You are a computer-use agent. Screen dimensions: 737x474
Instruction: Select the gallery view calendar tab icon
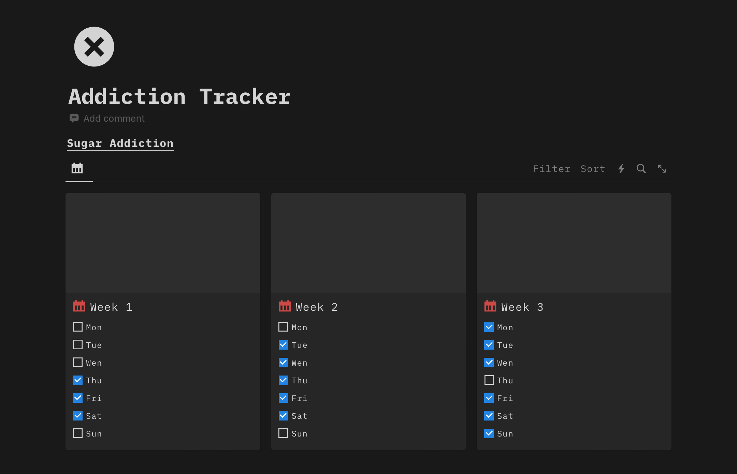tap(77, 168)
